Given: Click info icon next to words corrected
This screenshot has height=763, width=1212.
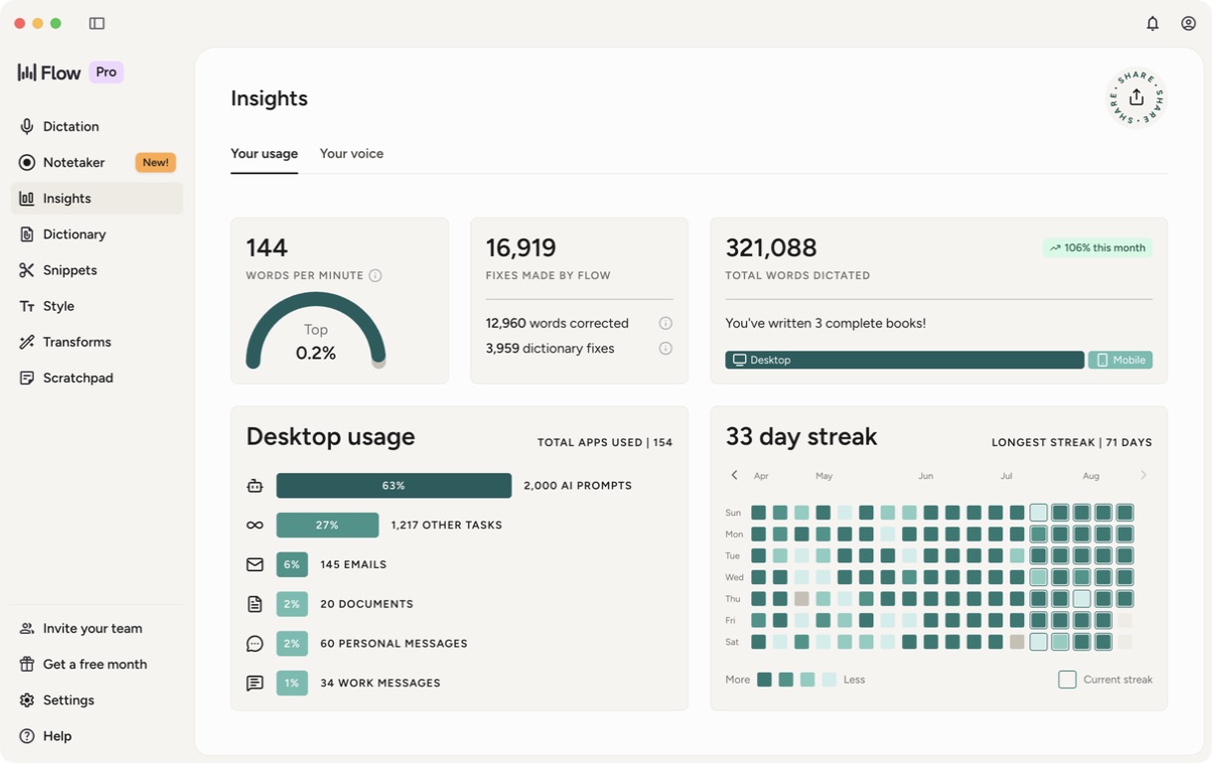Looking at the screenshot, I should 666,323.
